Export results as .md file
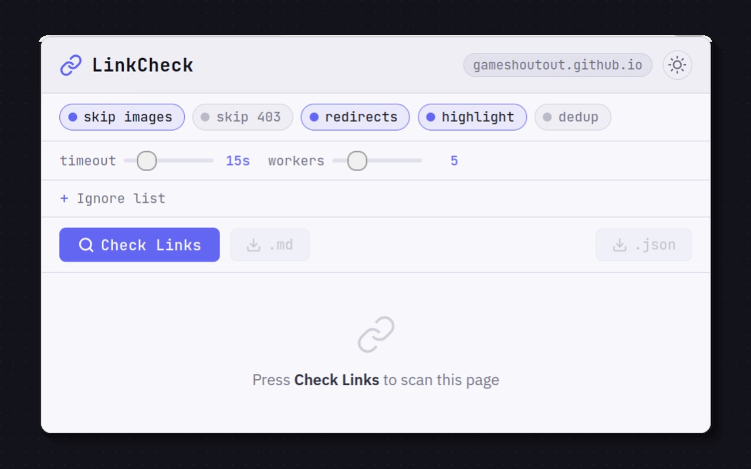 point(270,245)
